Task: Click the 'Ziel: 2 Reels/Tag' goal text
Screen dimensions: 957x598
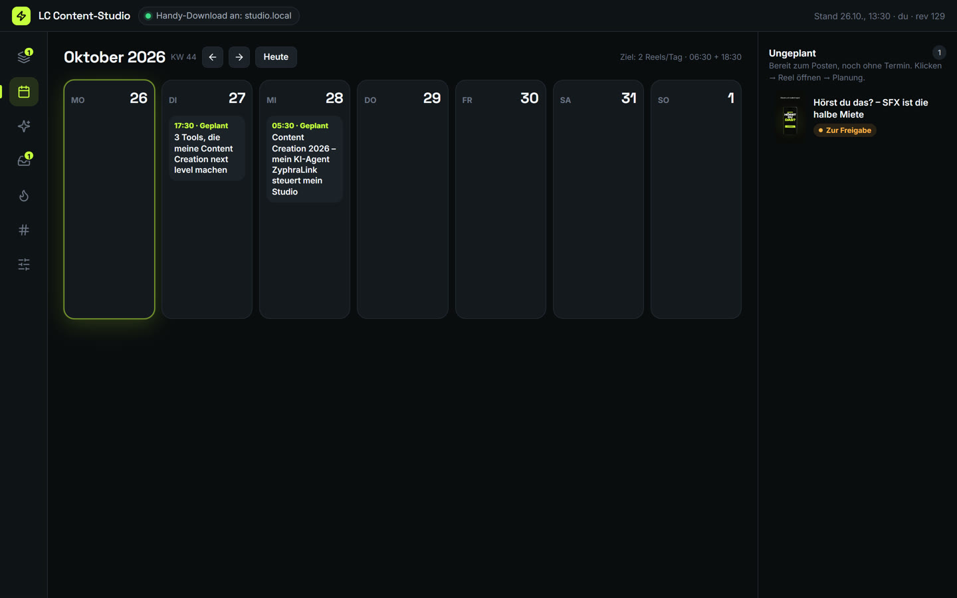Action: [x=681, y=57]
